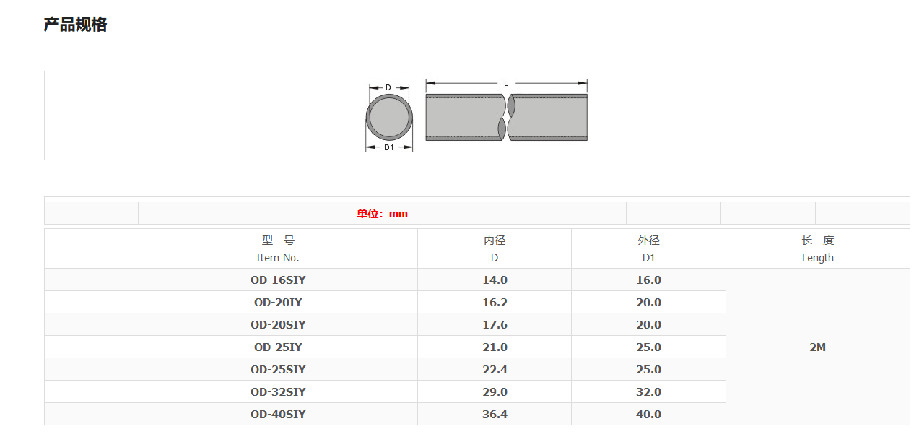
Task: Click the 长度 Length column header
Action: (817, 248)
